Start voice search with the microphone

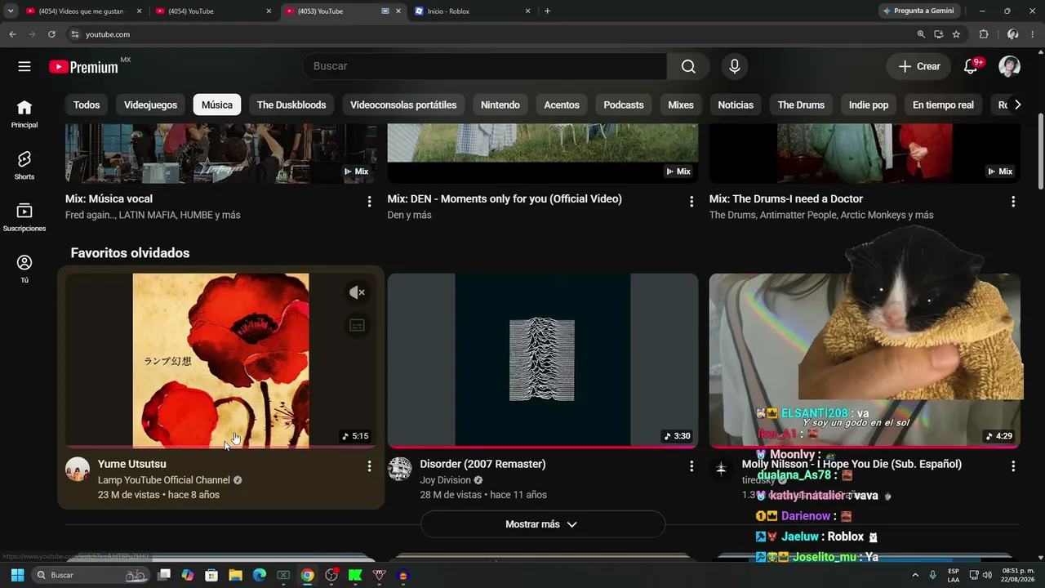(734, 66)
